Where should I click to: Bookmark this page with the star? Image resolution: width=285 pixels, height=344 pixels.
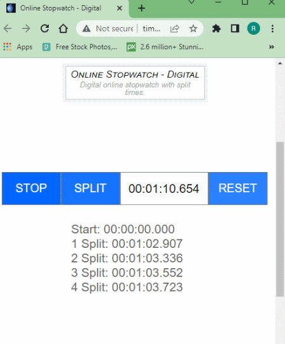click(x=193, y=28)
